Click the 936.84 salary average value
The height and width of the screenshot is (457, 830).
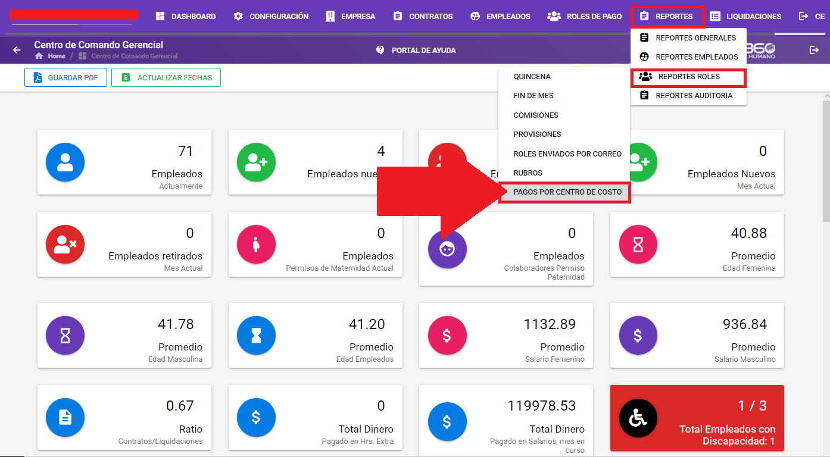click(x=745, y=324)
